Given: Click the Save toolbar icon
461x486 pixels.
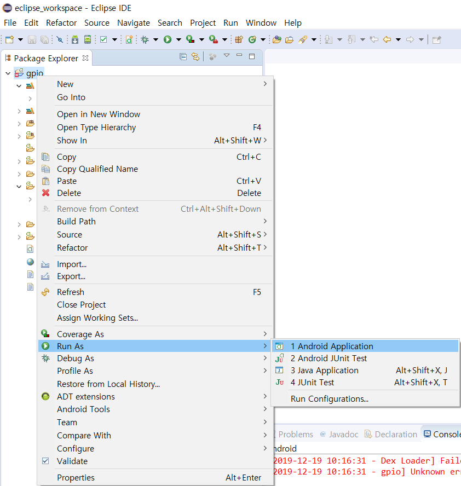Looking at the screenshot, I should pos(32,39).
